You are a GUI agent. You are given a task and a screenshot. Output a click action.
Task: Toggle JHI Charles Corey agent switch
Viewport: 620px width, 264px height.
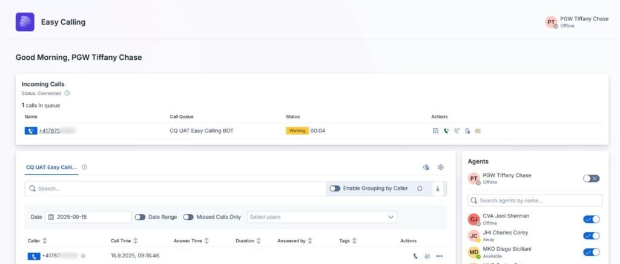(591, 236)
